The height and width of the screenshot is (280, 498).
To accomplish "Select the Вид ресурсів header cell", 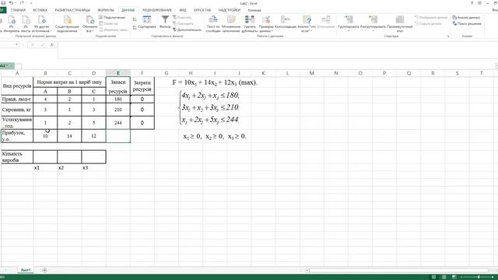I will pyautogui.click(x=17, y=86).
